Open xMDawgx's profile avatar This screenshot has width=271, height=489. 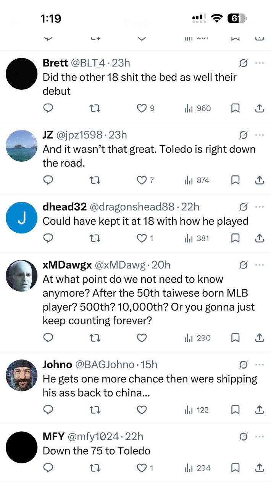click(x=21, y=276)
